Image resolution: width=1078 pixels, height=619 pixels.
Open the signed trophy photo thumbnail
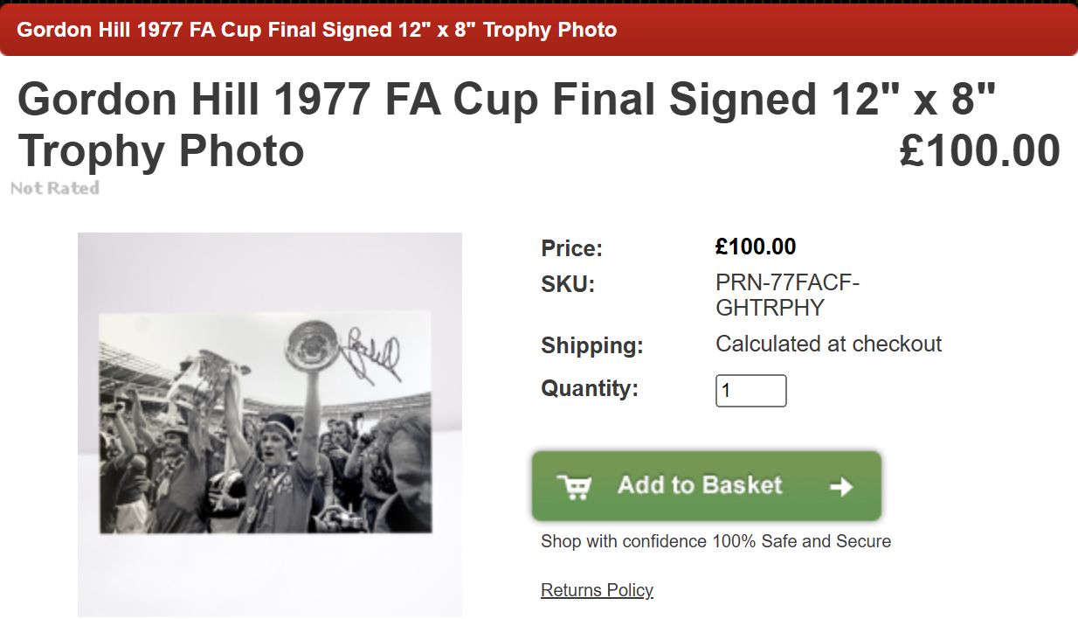(269, 424)
